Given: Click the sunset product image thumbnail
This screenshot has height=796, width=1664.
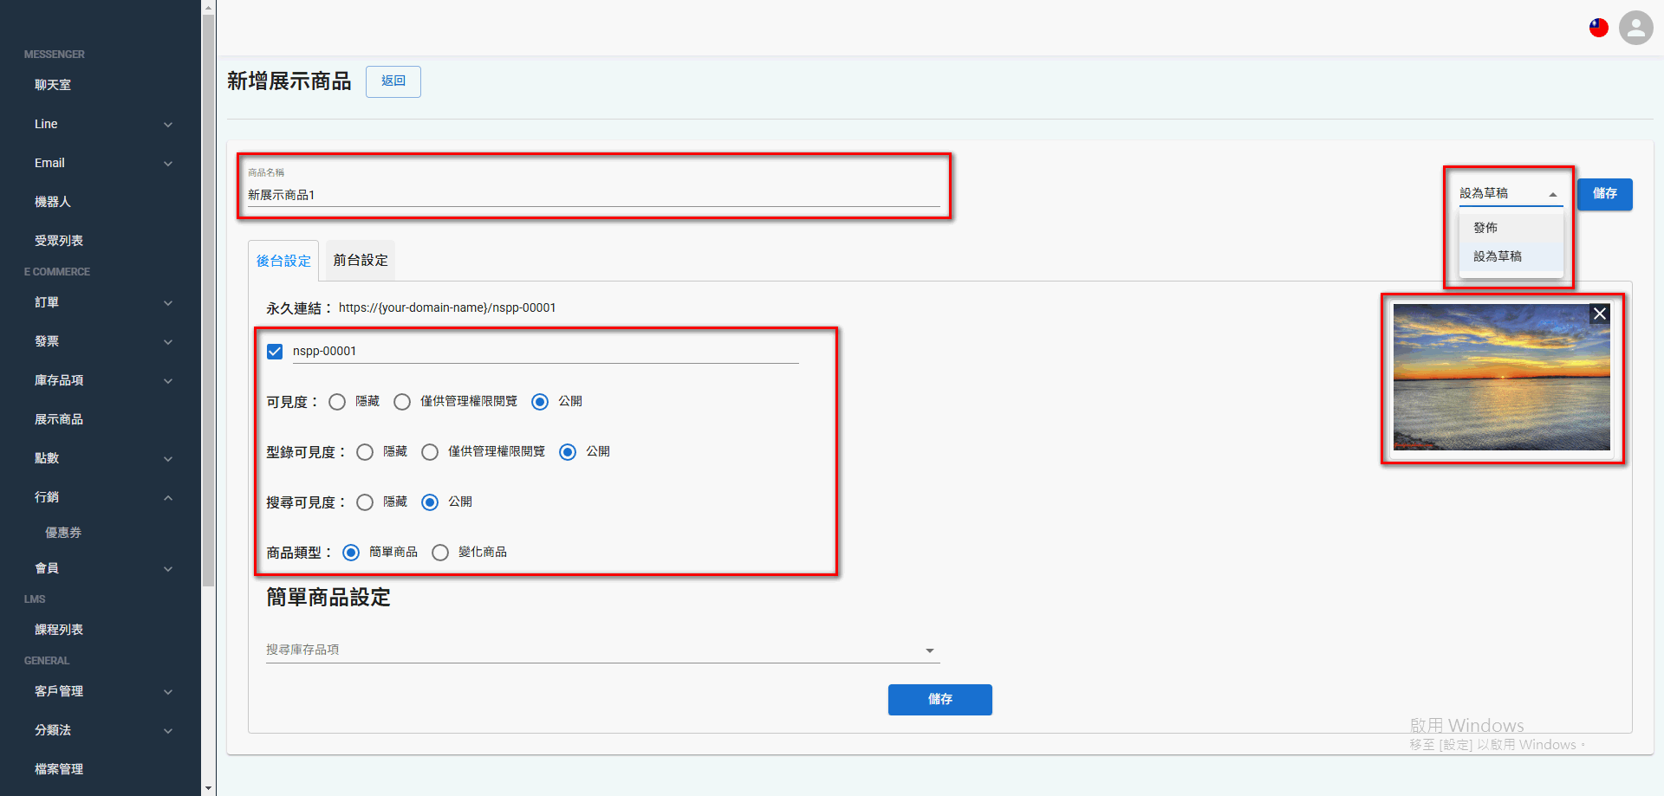Looking at the screenshot, I should tap(1502, 377).
